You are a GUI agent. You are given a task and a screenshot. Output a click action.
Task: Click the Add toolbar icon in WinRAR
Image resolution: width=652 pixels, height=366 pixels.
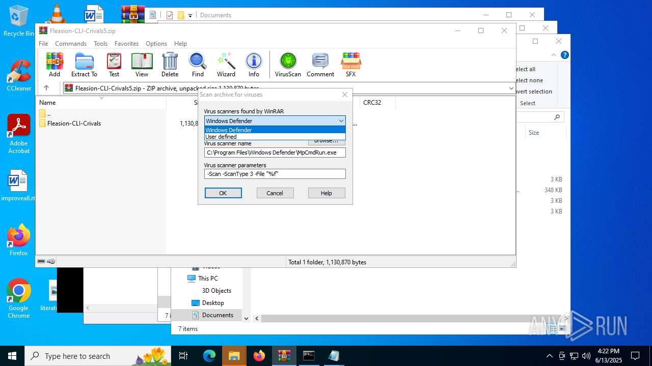(55, 65)
